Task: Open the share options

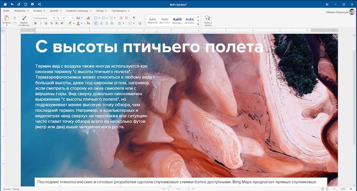Action: (39, 4)
